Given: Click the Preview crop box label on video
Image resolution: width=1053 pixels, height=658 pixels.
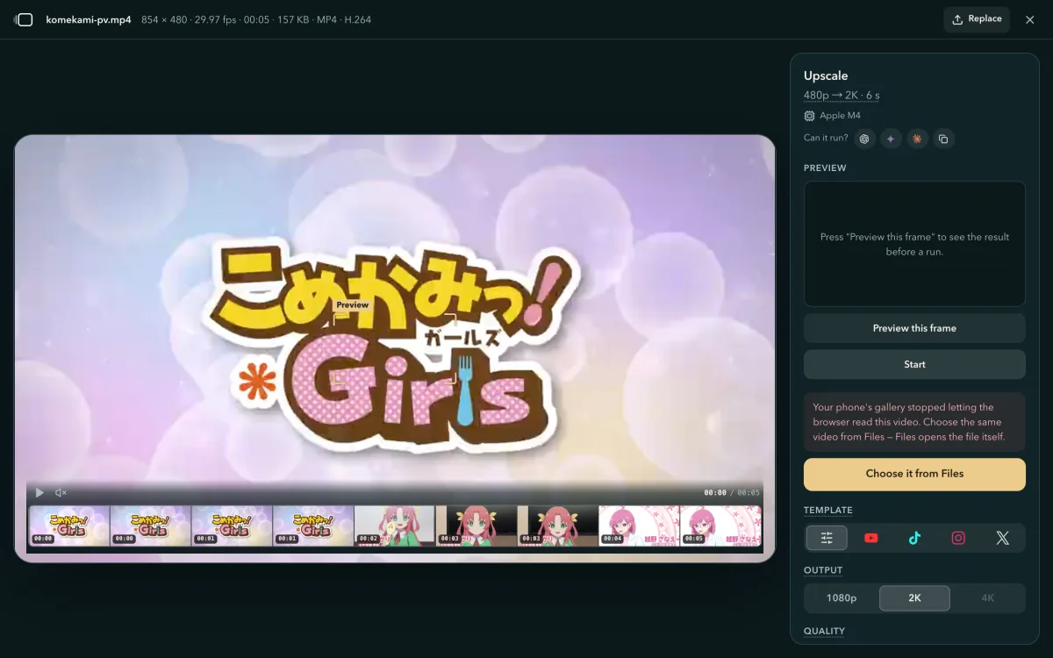Looking at the screenshot, I should click(352, 305).
